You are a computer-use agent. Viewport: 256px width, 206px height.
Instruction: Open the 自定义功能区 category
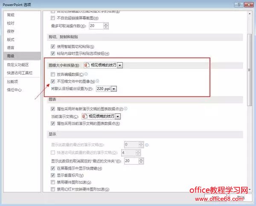pyautogui.click(x=18, y=65)
